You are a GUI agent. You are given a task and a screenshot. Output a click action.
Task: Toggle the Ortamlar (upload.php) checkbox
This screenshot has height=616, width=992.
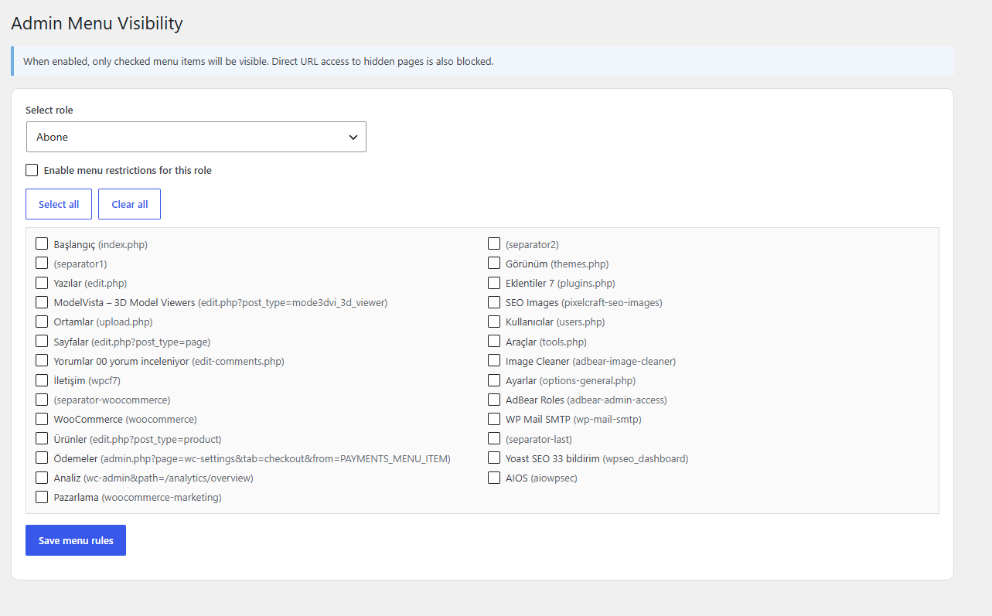point(42,322)
